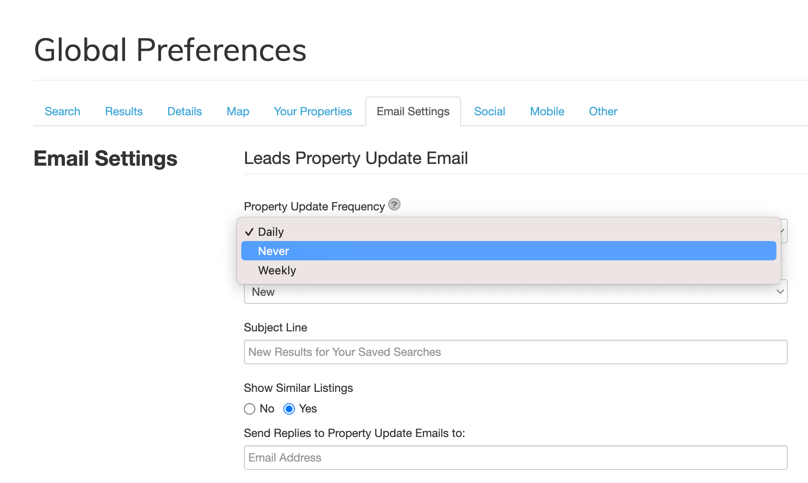The width and height of the screenshot is (808, 483).
Task: Switch to the Mobile tab
Action: pos(547,111)
